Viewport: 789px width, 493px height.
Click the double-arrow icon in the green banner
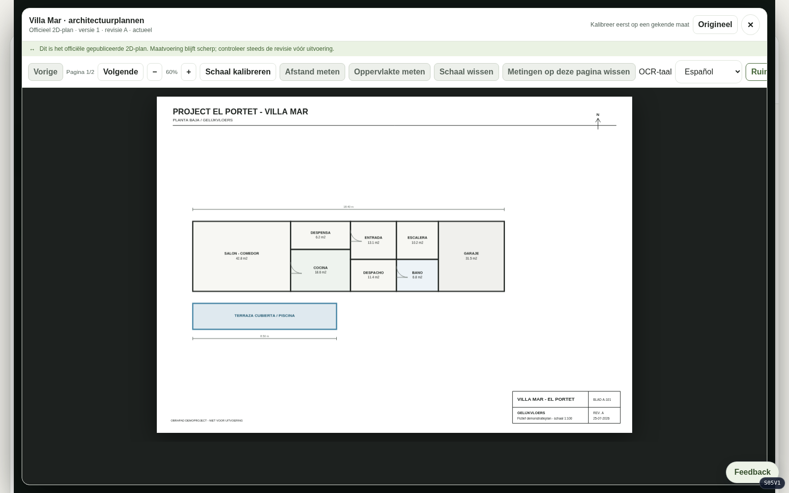coord(32,49)
